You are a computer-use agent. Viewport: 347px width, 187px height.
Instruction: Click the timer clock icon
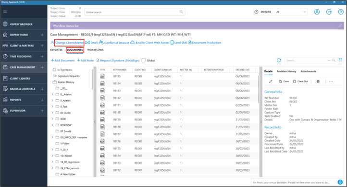click(x=256, y=12)
